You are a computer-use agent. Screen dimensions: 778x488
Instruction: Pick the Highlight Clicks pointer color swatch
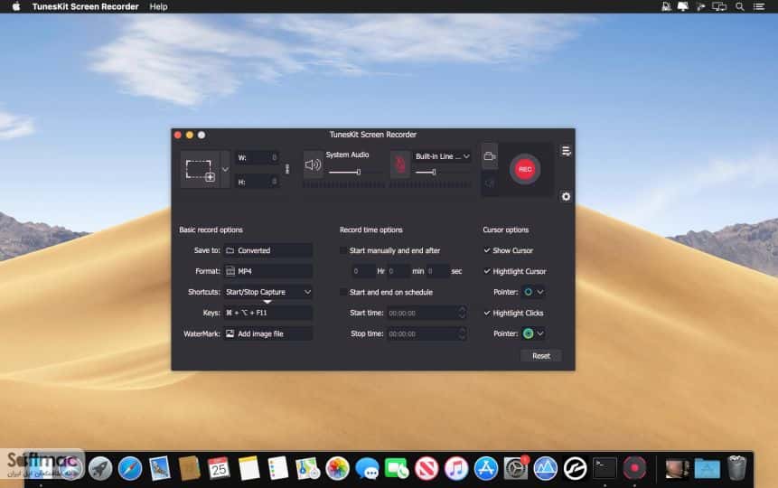[528, 333]
